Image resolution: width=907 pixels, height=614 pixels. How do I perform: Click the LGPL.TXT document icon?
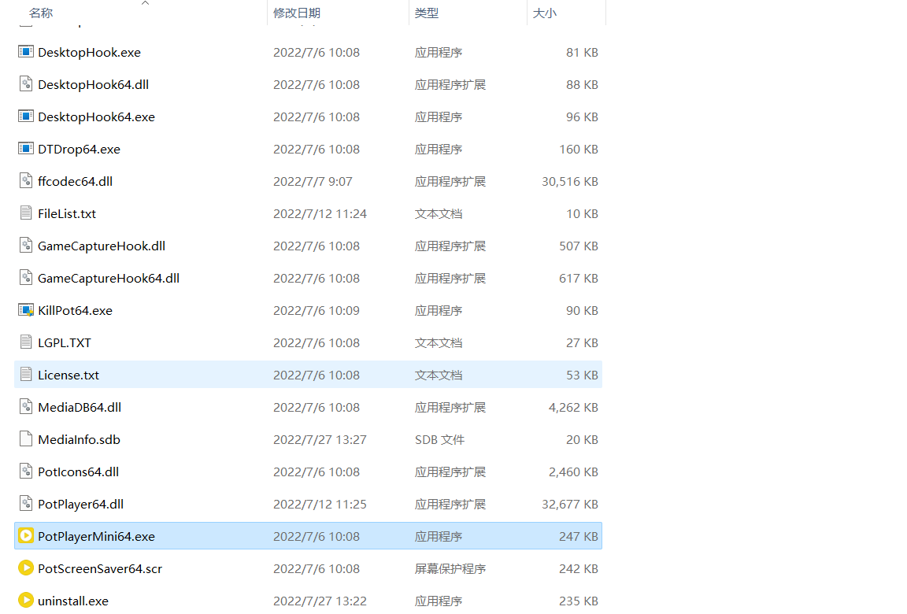click(25, 342)
